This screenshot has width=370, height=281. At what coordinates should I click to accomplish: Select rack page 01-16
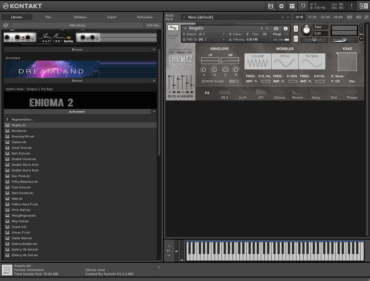(300, 17)
